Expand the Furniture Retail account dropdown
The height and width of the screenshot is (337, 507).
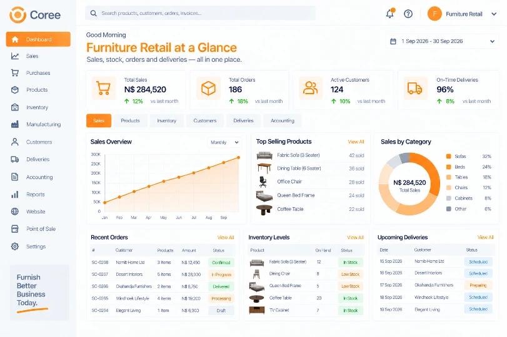(x=494, y=14)
